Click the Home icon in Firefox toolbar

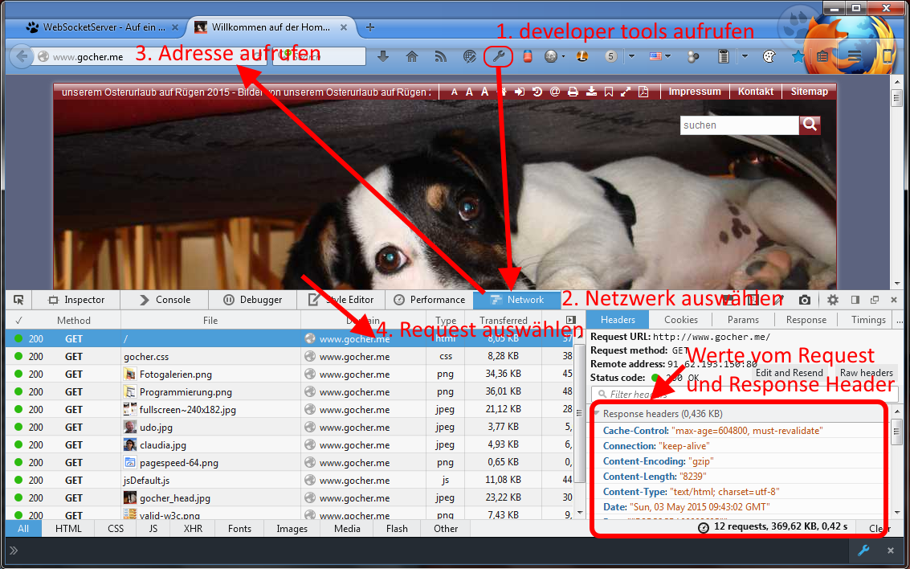click(x=412, y=56)
